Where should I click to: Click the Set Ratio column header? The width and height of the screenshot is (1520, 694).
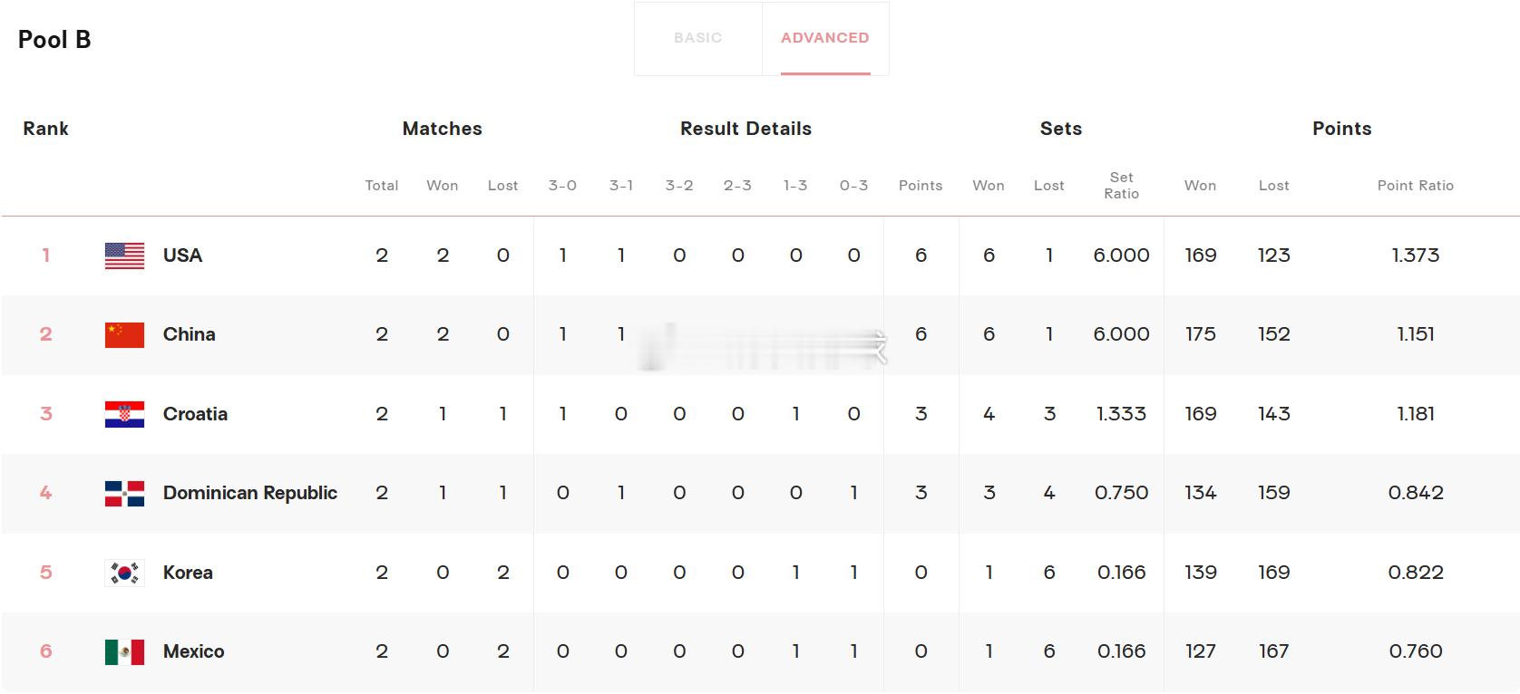click(x=1121, y=186)
